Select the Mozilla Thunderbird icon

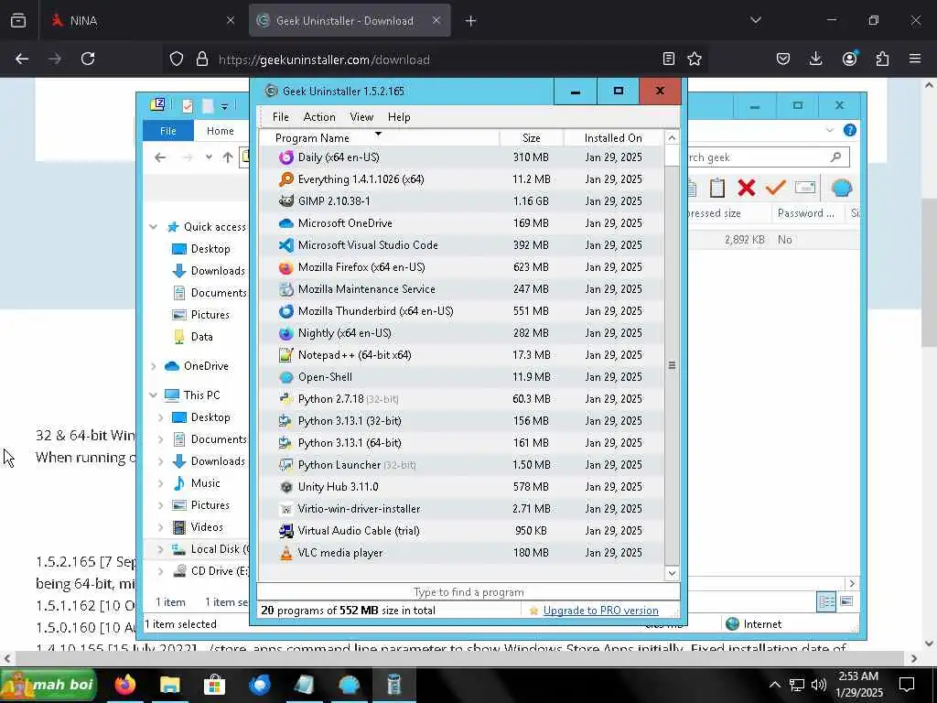coord(286,311)
